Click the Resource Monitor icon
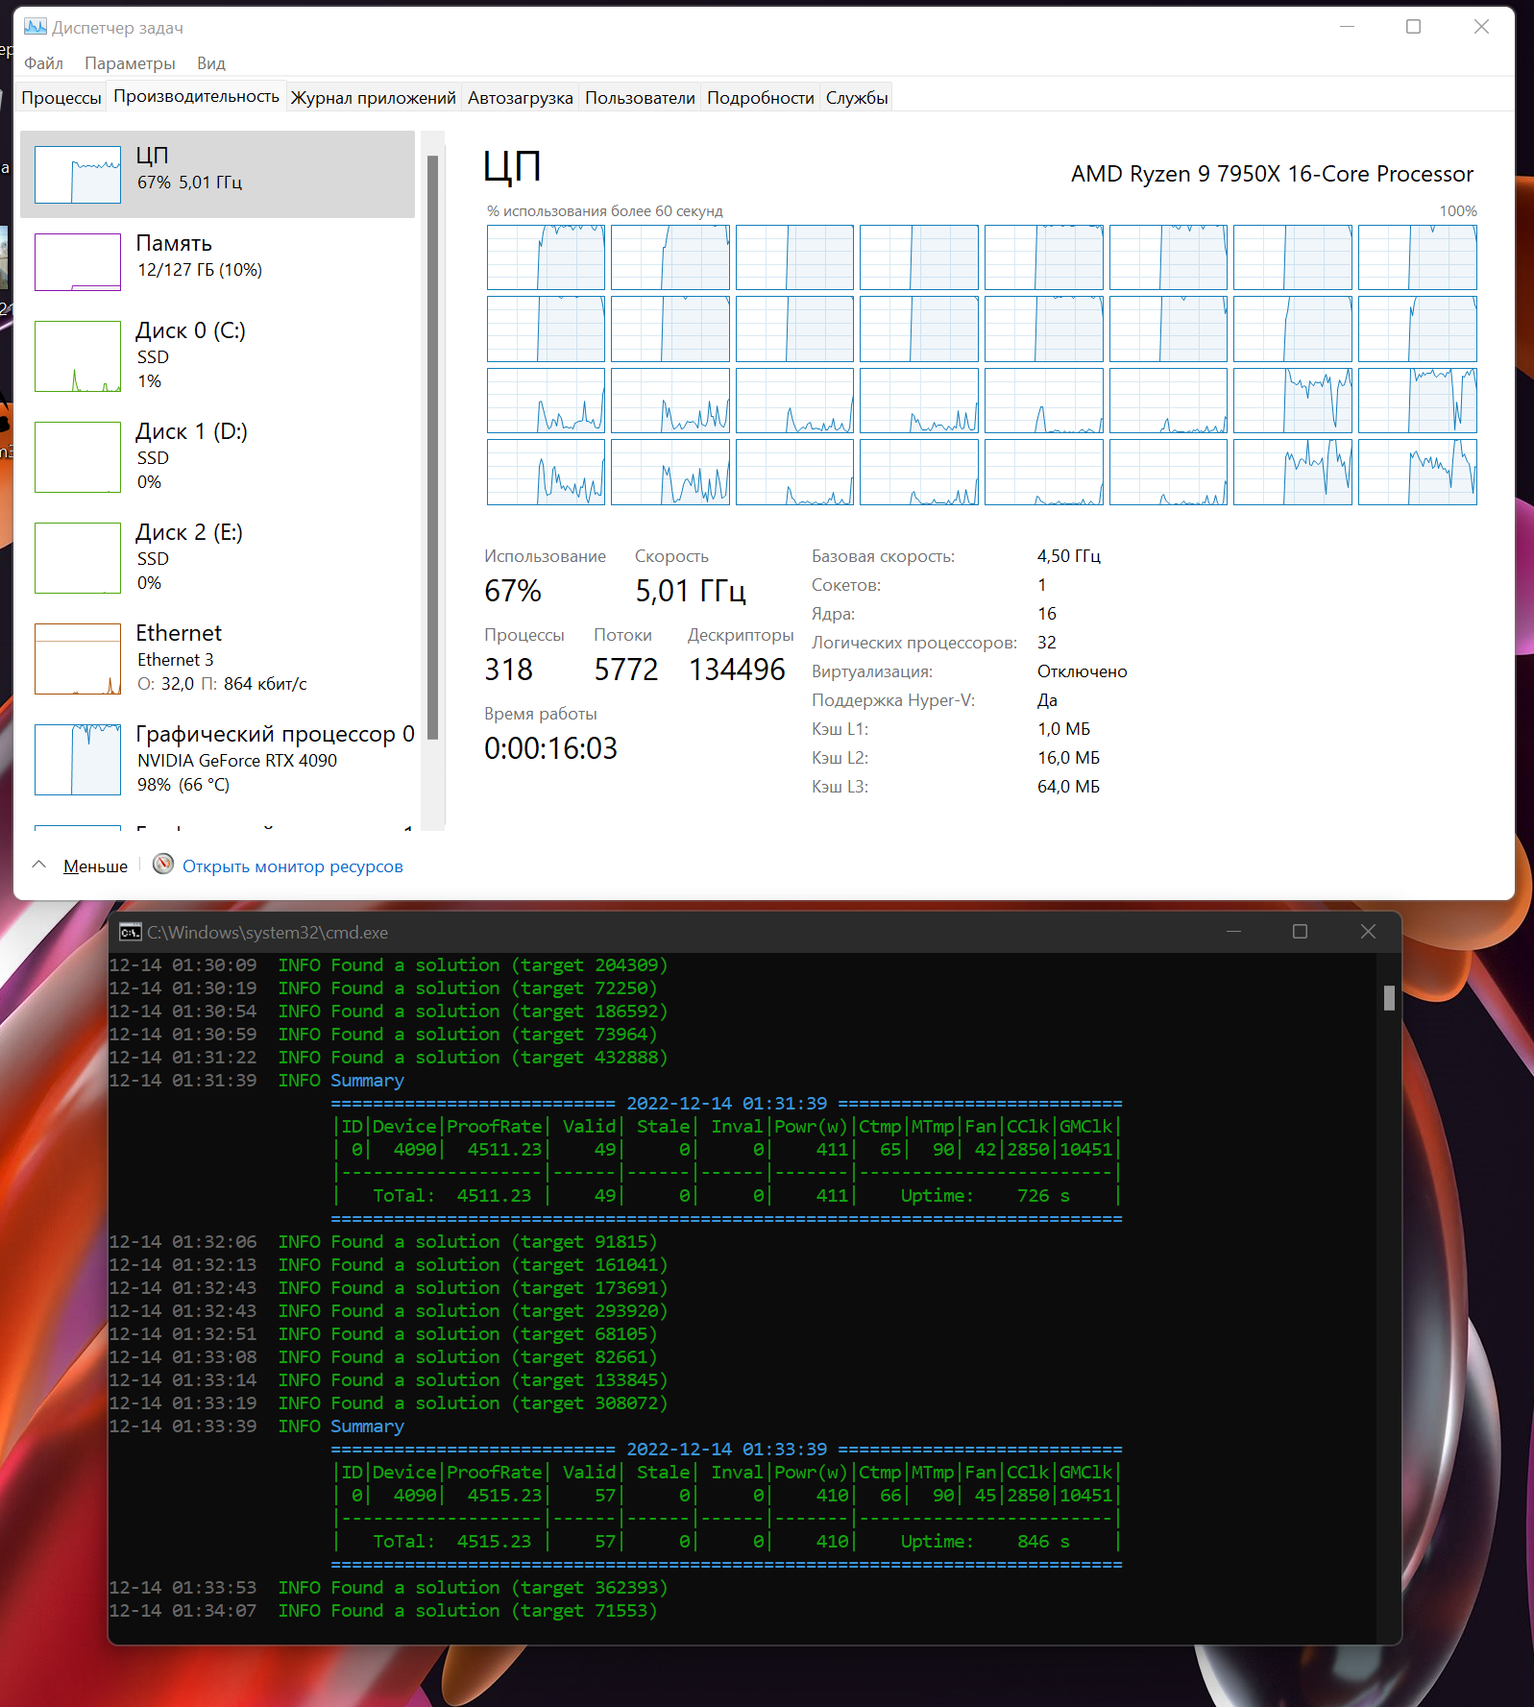Screen dimensions: 1534x1707 pos(164,865)
